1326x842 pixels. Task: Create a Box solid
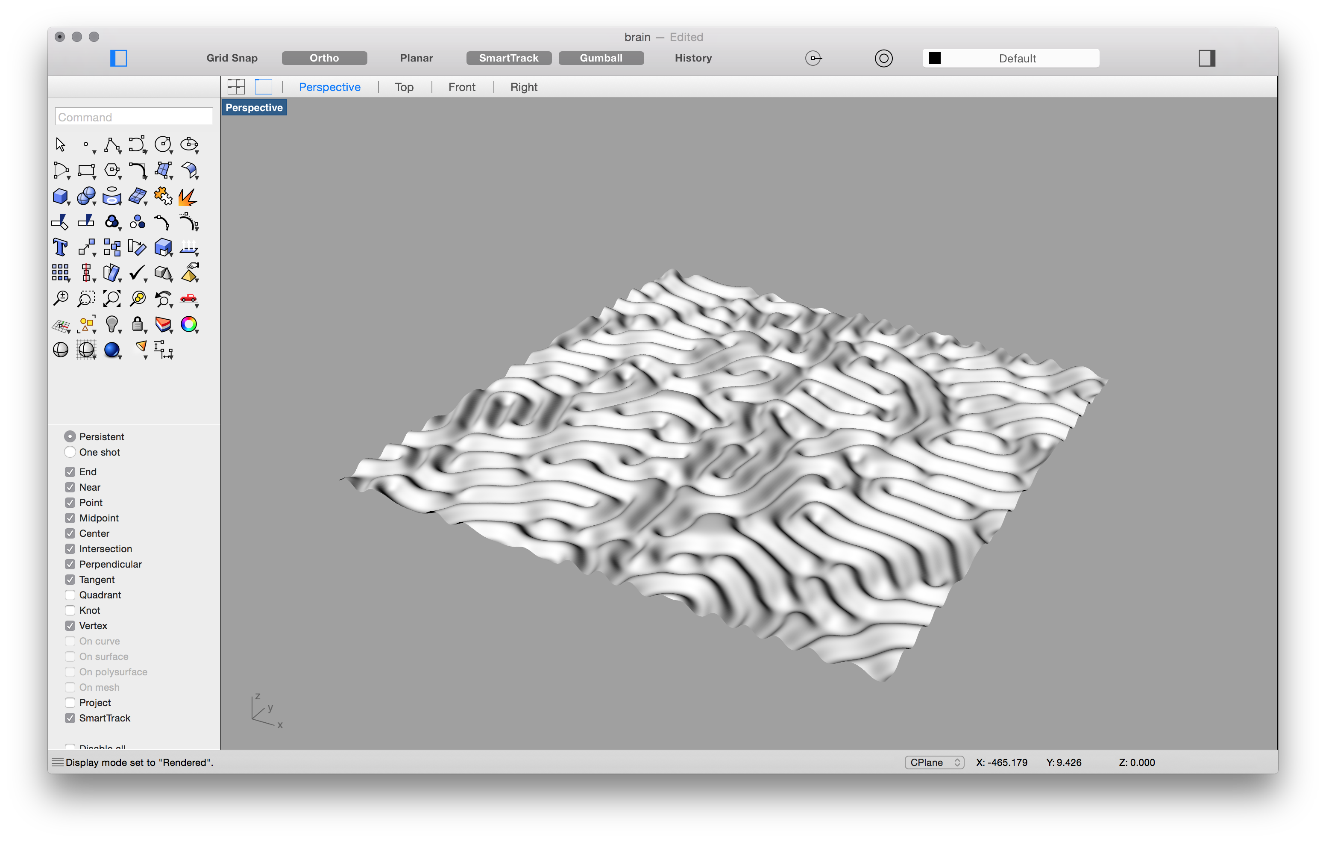point(60,196)
